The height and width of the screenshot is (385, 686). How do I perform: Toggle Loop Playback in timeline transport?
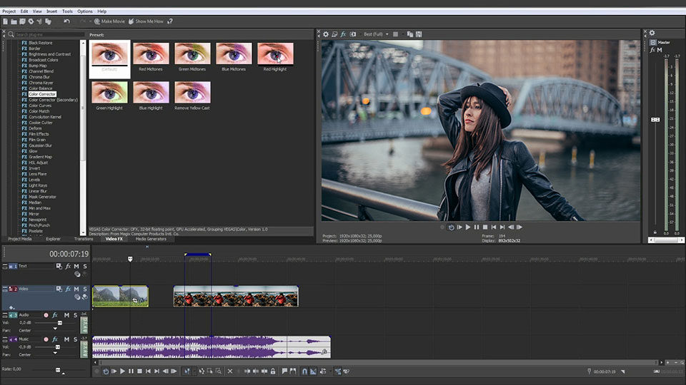106,371
